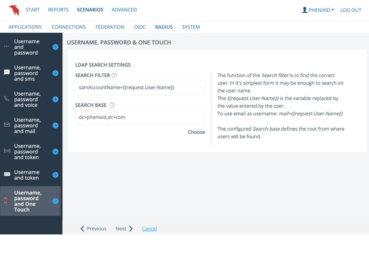
Task: Switch to the OIDC tab
Action: pos(140,27)
